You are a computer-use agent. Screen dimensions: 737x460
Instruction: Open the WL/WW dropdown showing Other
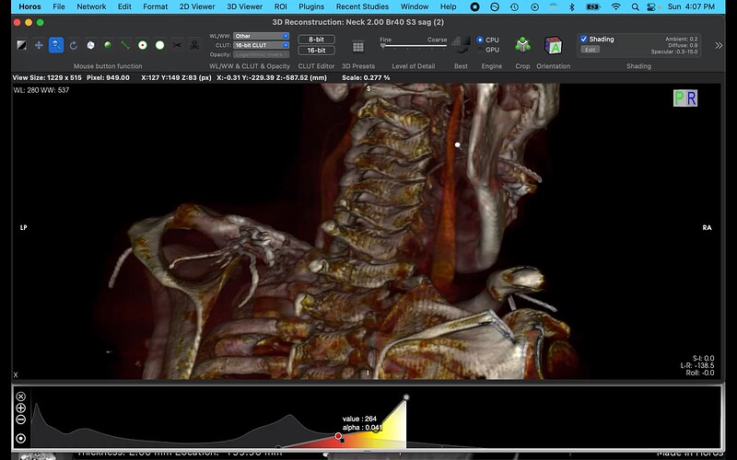coord(261,36)
